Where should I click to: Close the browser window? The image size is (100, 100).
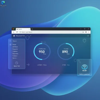(89, 29)
